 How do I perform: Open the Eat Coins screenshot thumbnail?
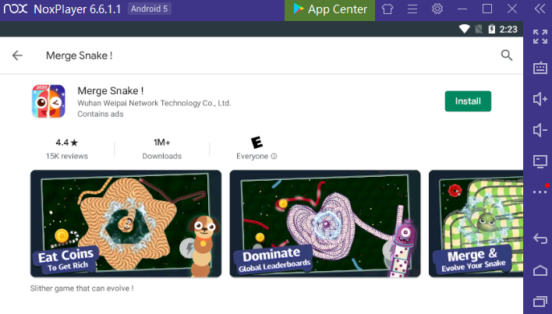(x=126, y=224)
